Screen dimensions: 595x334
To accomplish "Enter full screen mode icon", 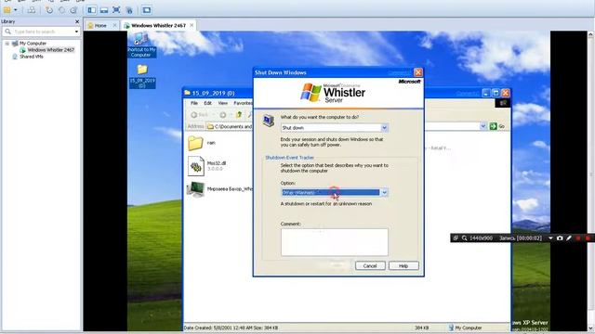I will [116, 10].
